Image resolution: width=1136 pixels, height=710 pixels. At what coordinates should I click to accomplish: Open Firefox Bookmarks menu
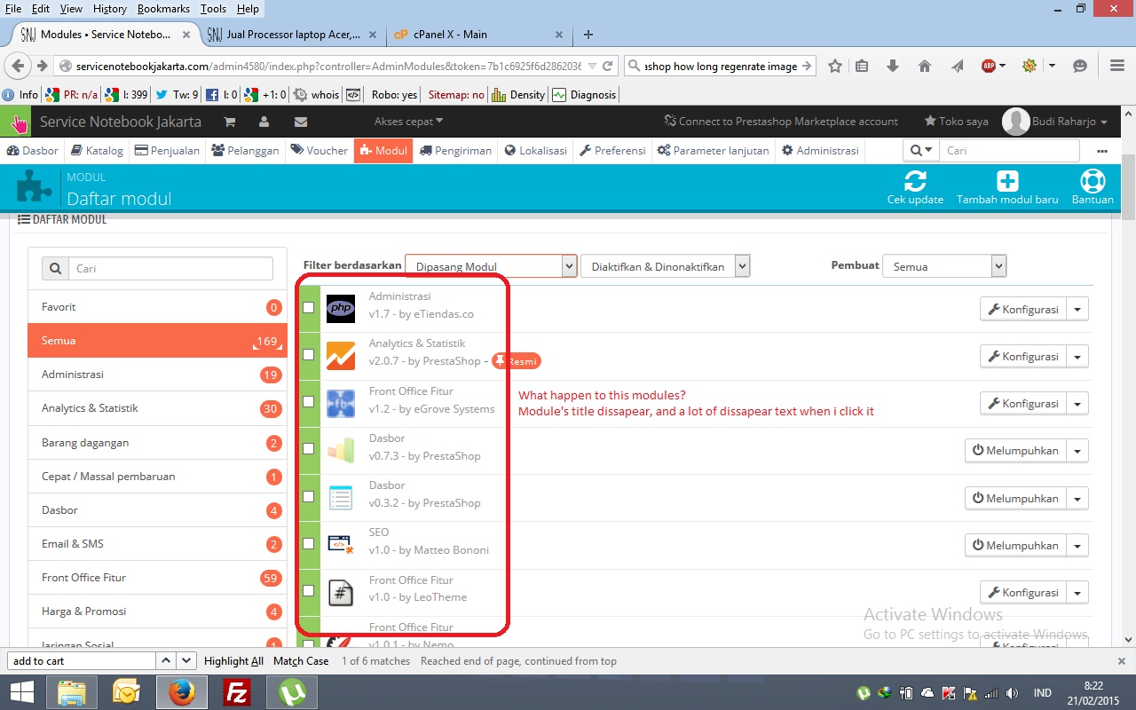pyautogui.click(x=164, y=9)
